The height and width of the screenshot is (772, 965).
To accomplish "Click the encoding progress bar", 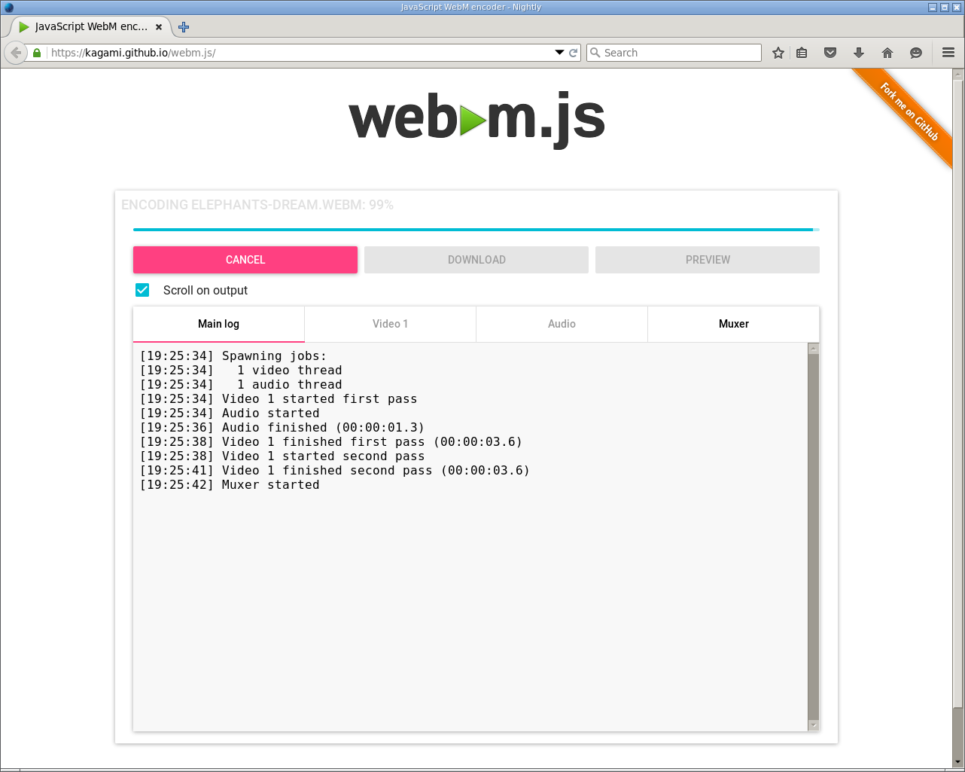I will click(476, 230).
